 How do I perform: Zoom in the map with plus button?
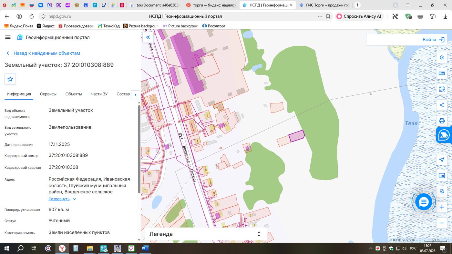pyautogui.click(x=442, y=207)
